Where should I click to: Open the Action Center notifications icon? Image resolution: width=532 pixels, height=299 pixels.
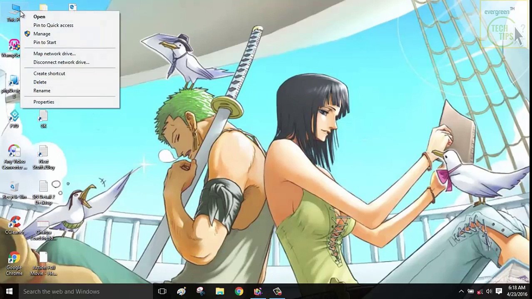tap(499, 292)
